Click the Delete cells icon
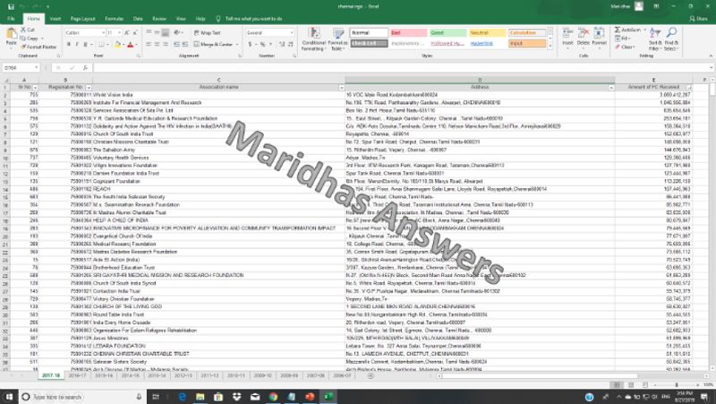This screenshot has height=404, width=716. (584, 38)
